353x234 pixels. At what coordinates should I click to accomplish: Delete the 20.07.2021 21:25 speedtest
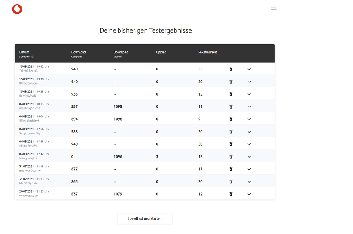231,194
